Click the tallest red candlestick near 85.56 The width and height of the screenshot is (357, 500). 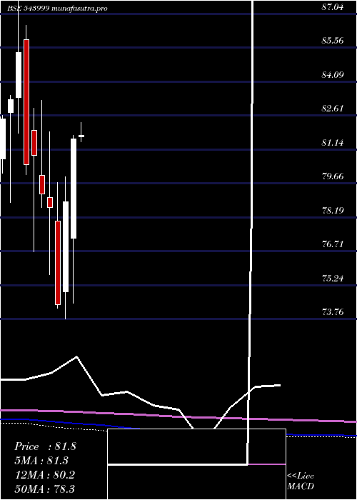click(x=26, y=102)
